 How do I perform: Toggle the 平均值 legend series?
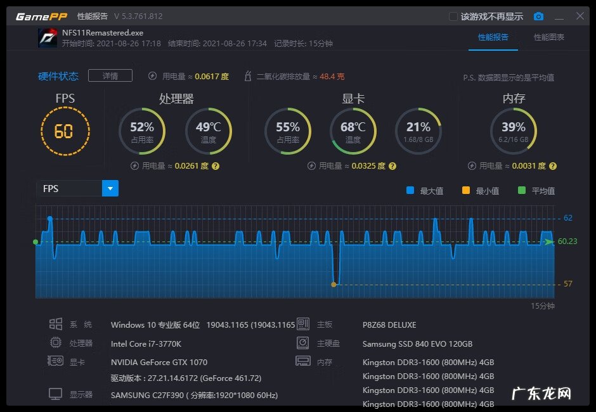point(522,190)
